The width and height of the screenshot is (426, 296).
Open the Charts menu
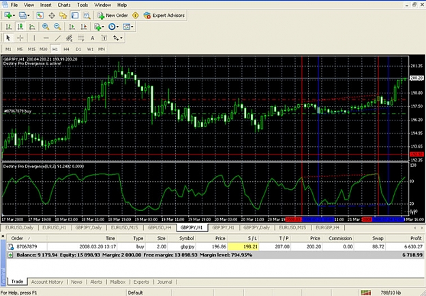tap(64, 5)
